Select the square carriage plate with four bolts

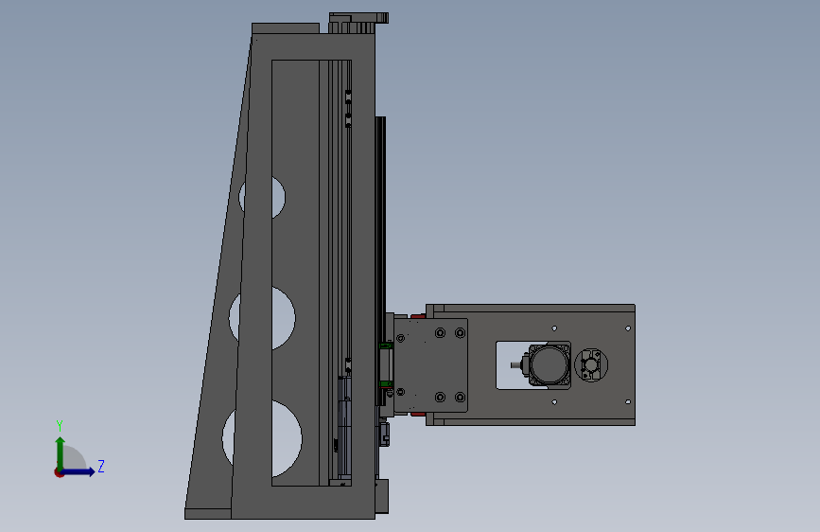tap(430, 365)
